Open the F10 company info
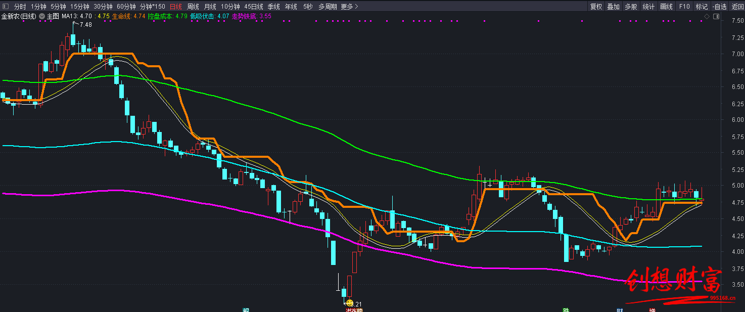 point(684,7)
